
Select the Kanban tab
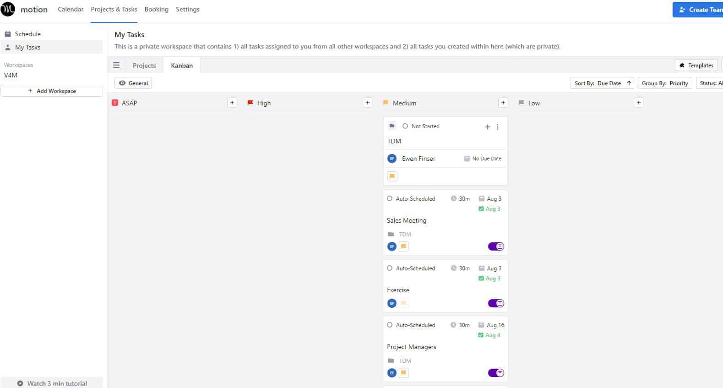click(x=182, y=66)
